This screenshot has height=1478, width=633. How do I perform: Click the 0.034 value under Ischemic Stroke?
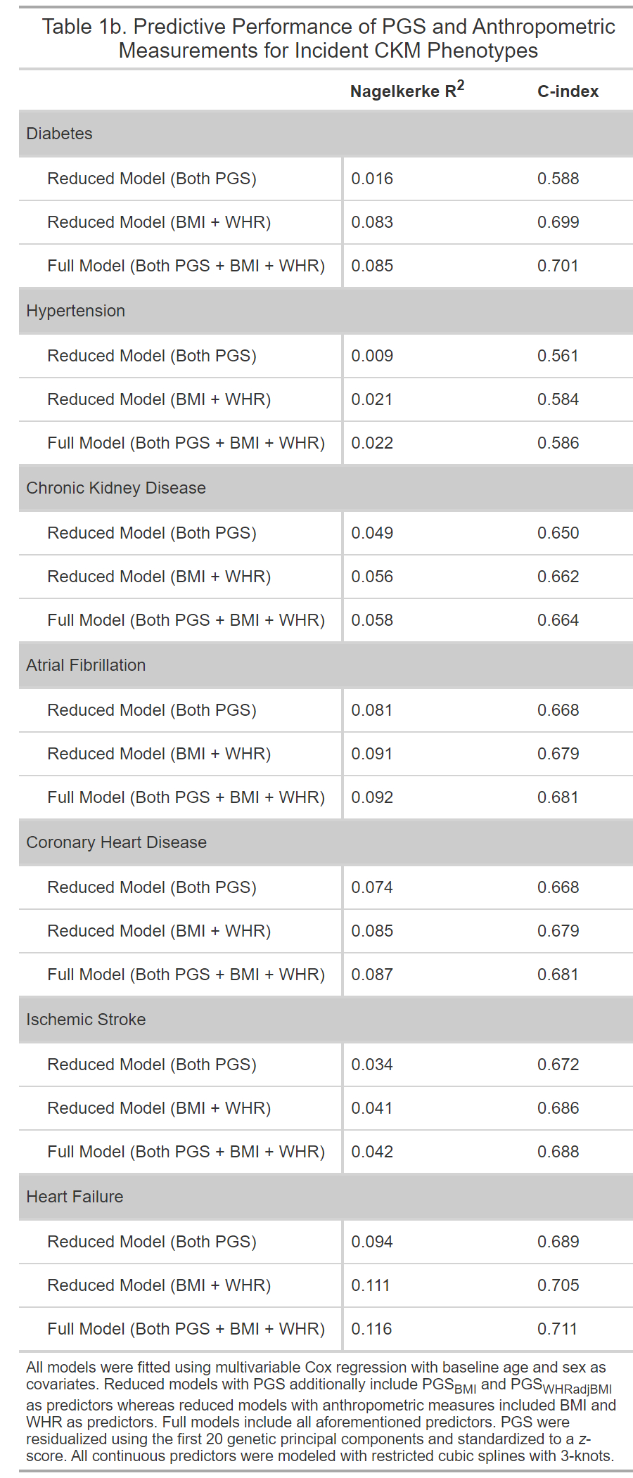point(372,1065)
